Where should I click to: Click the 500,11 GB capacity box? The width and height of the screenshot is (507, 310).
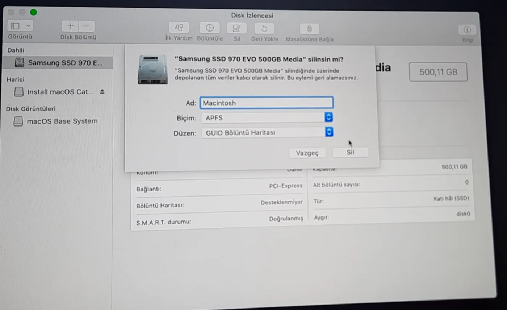pos(438,72)
